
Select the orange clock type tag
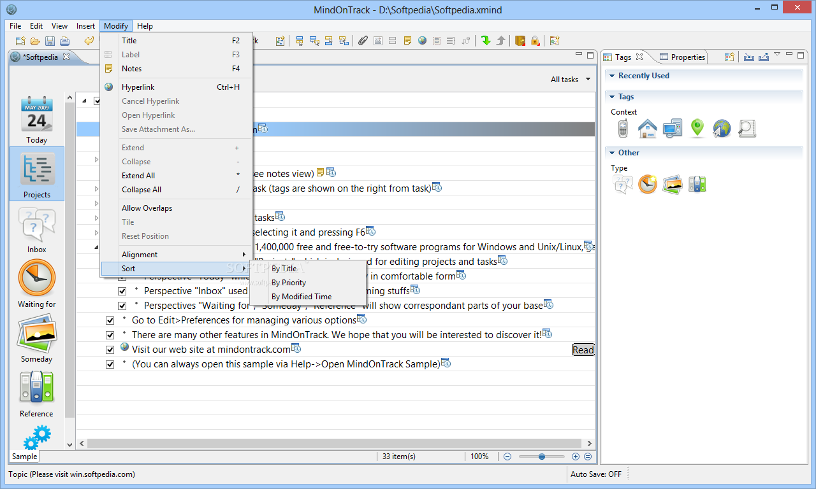[648, 185]
